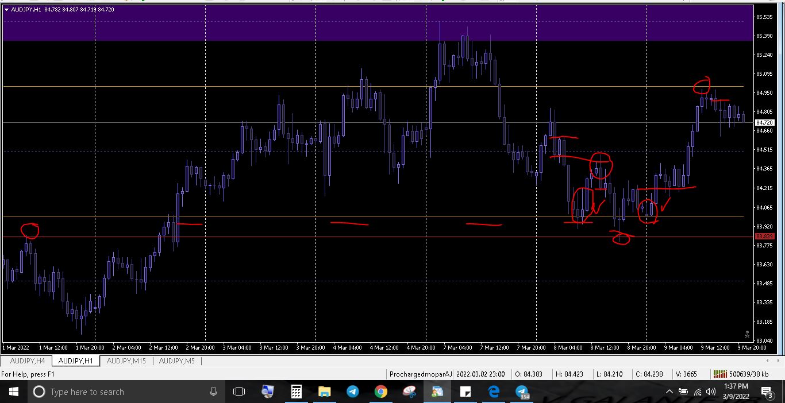Open the Calculator app on the taskbar
Image resolution: width=785 pixels, height=403 pixels.
coord(296,392)
